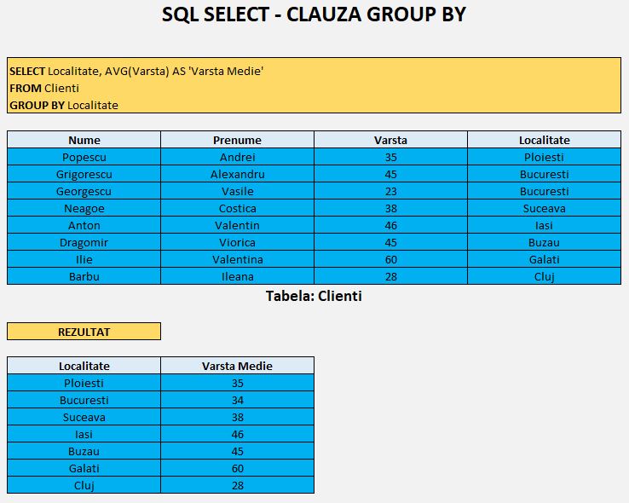This screenshot has width=629, height=503.
Task: Click the Cluj cell in result table
Action: click(84, 485)
